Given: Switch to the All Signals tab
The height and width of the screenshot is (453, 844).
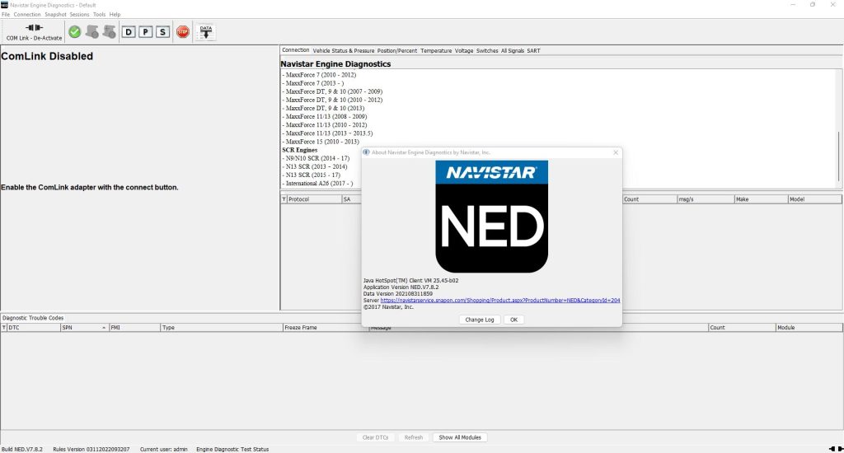Looking at the screenshot, I should [x=513, y=50].
